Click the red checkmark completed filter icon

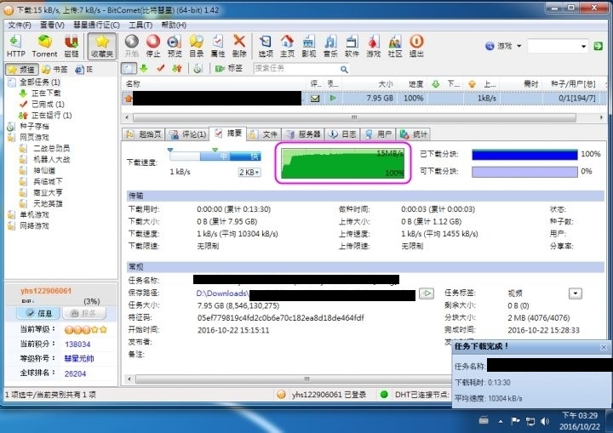(160, 69)
